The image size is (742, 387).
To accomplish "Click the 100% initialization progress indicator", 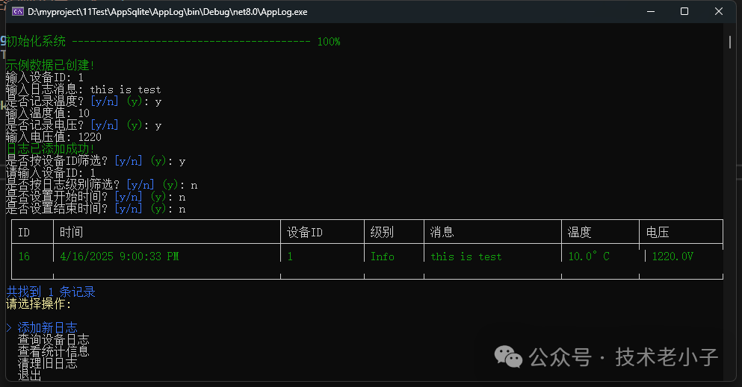I will coord(328,42).
